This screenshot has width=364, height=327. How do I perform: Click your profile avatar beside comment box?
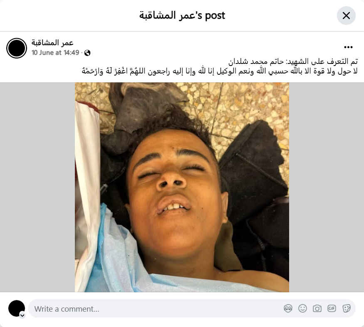coord(17,308)
